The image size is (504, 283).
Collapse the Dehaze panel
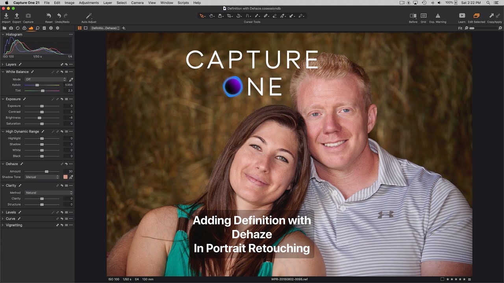tap(3, 164)
